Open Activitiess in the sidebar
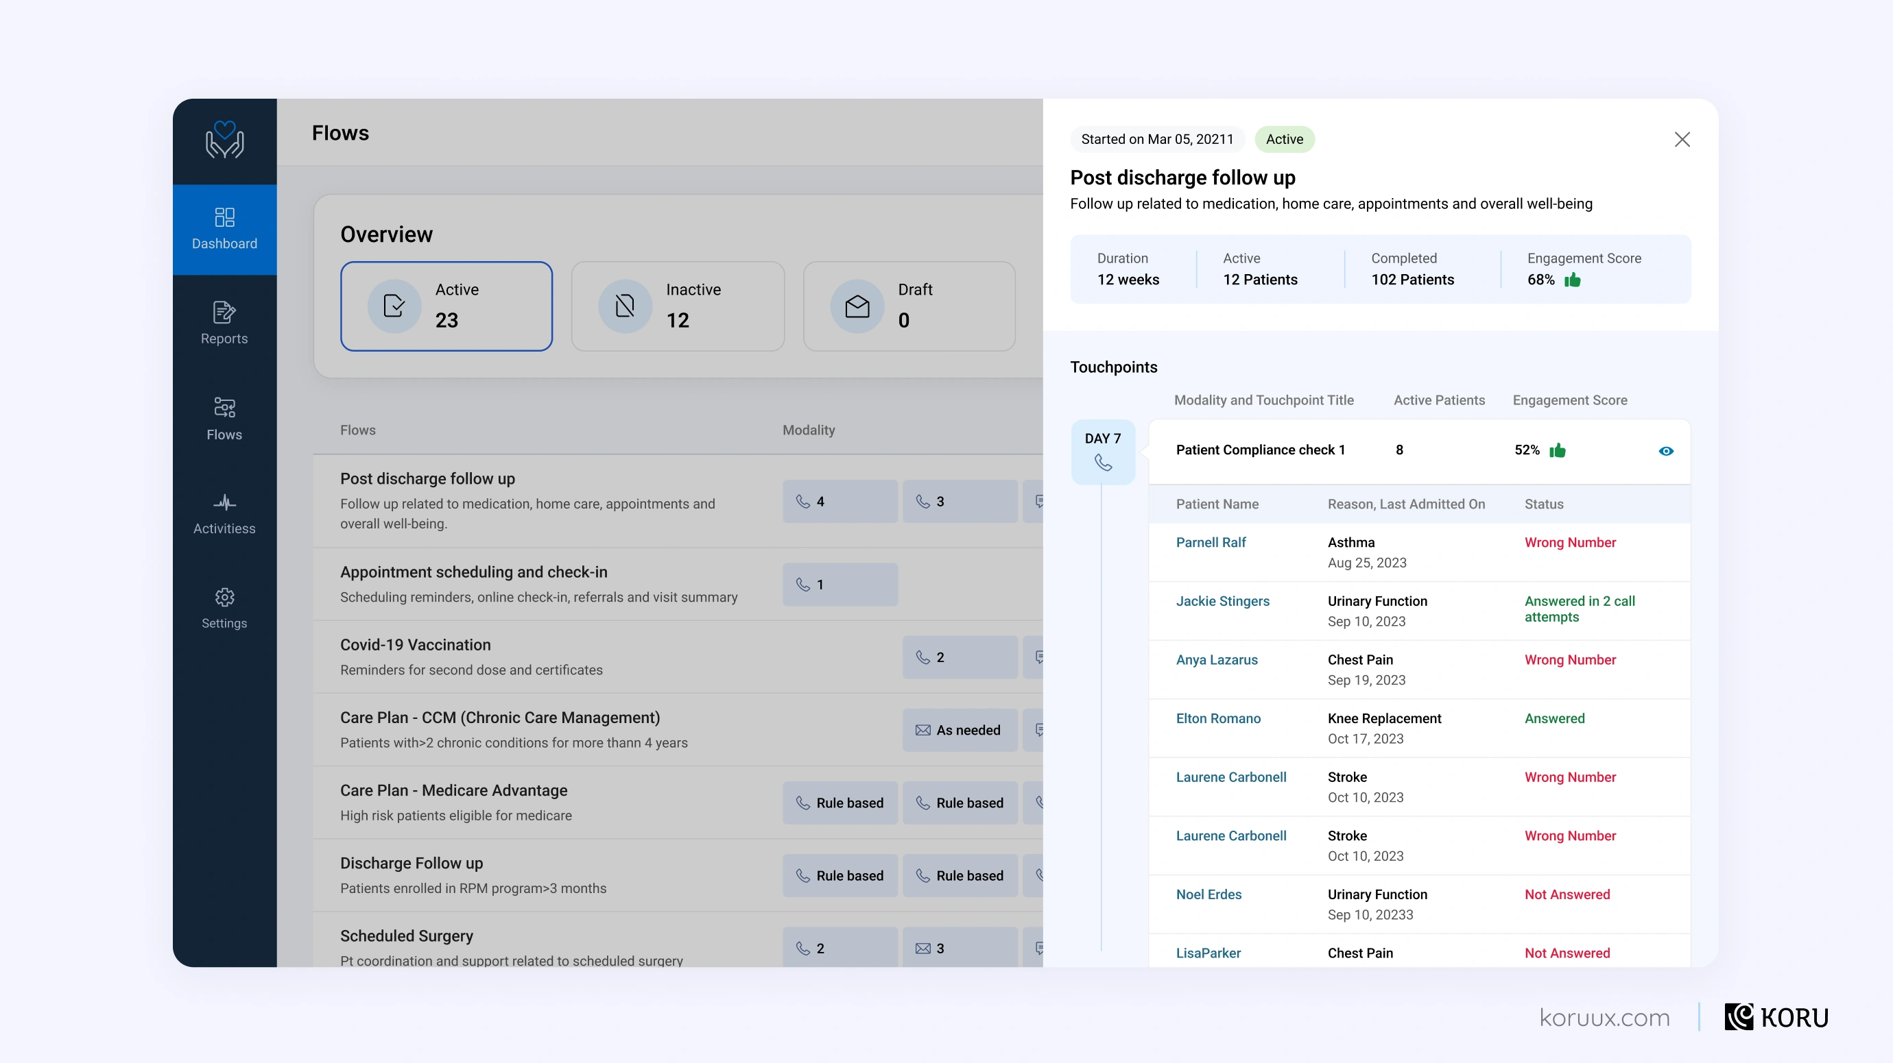 click(x=224, y=514)
